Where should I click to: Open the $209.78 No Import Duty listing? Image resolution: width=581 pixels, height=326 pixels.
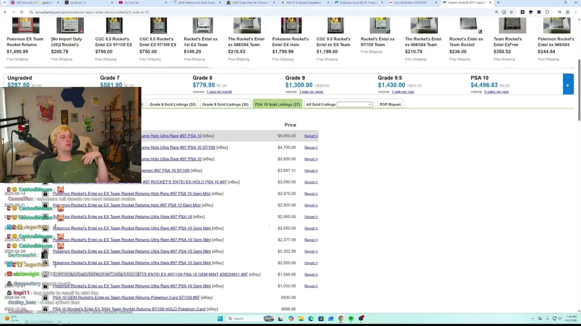(x=66, y=42)
